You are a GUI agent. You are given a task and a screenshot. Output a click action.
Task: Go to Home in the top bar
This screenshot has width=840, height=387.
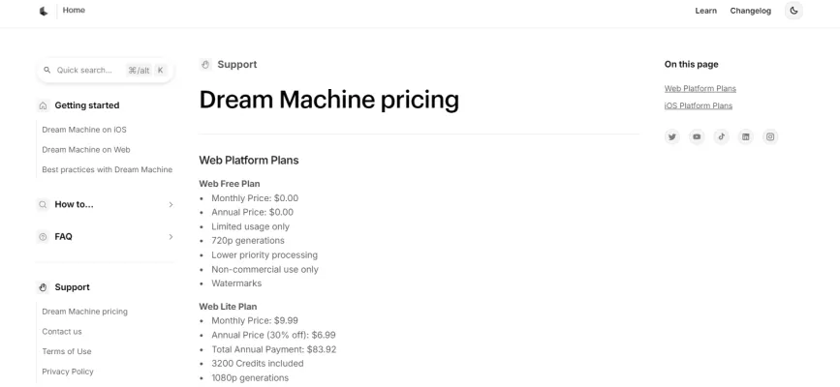74,10
